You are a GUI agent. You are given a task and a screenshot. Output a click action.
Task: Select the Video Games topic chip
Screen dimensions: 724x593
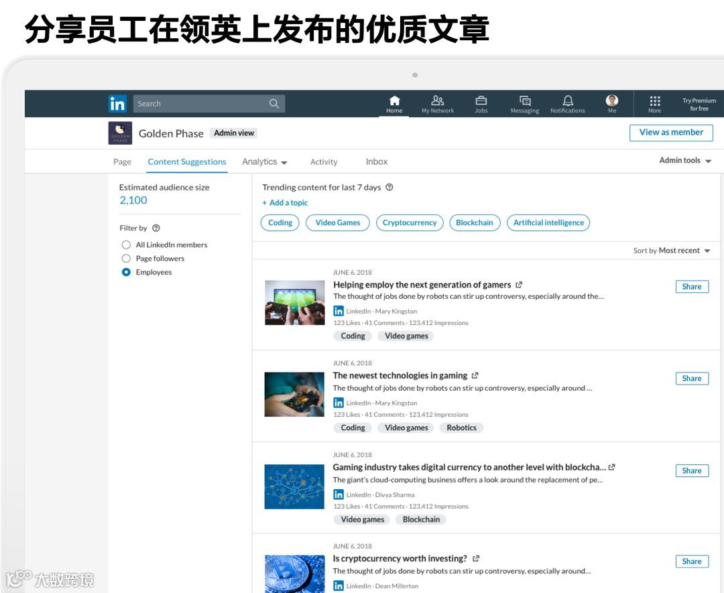337,222
